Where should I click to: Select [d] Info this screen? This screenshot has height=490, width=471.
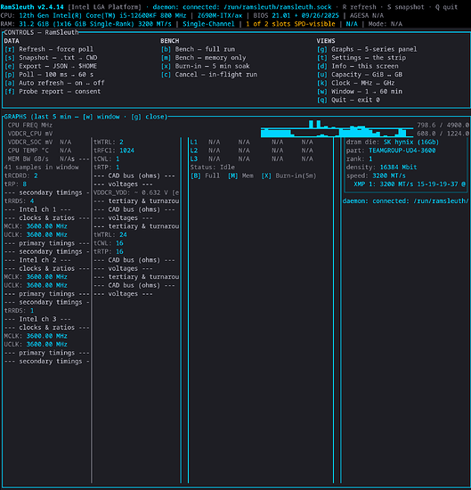358,66
